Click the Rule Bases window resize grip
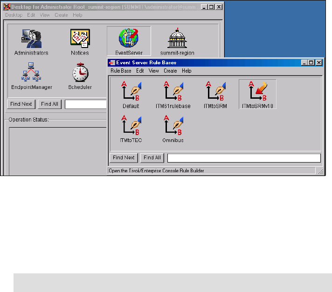 pos(320,171)
